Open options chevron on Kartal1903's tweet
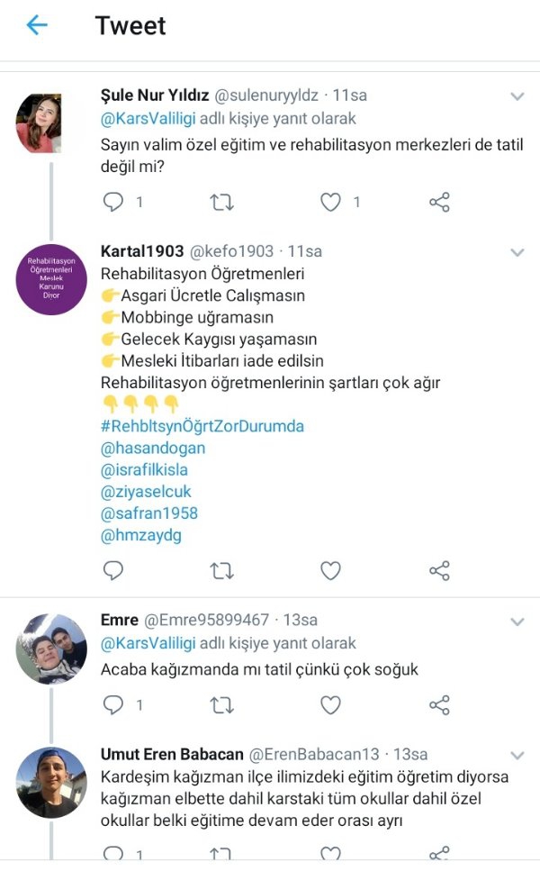 point(517,253)
